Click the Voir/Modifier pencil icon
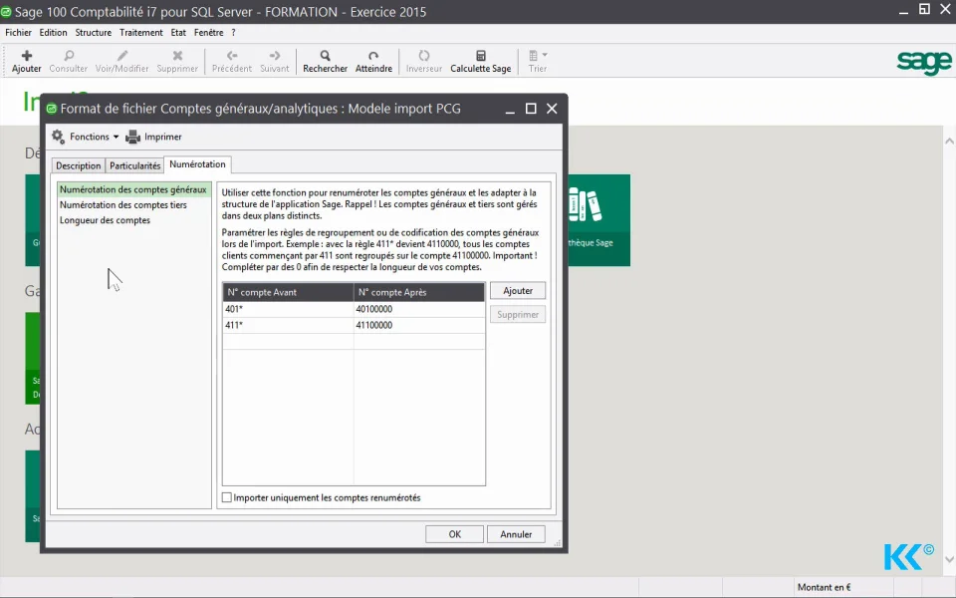Image resolution: width=956 pixels, height=598 pixels. [121, 56]
